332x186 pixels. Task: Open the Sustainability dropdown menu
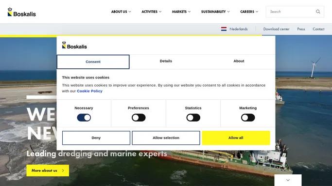(215, 12)
